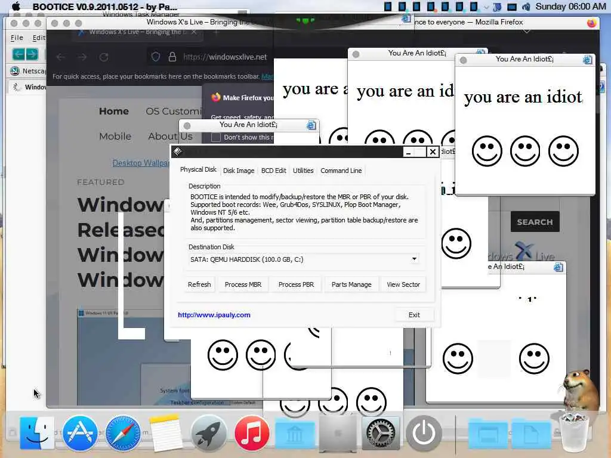Open the library folder icon in dock
611x458 pixels.
point(295,434)
